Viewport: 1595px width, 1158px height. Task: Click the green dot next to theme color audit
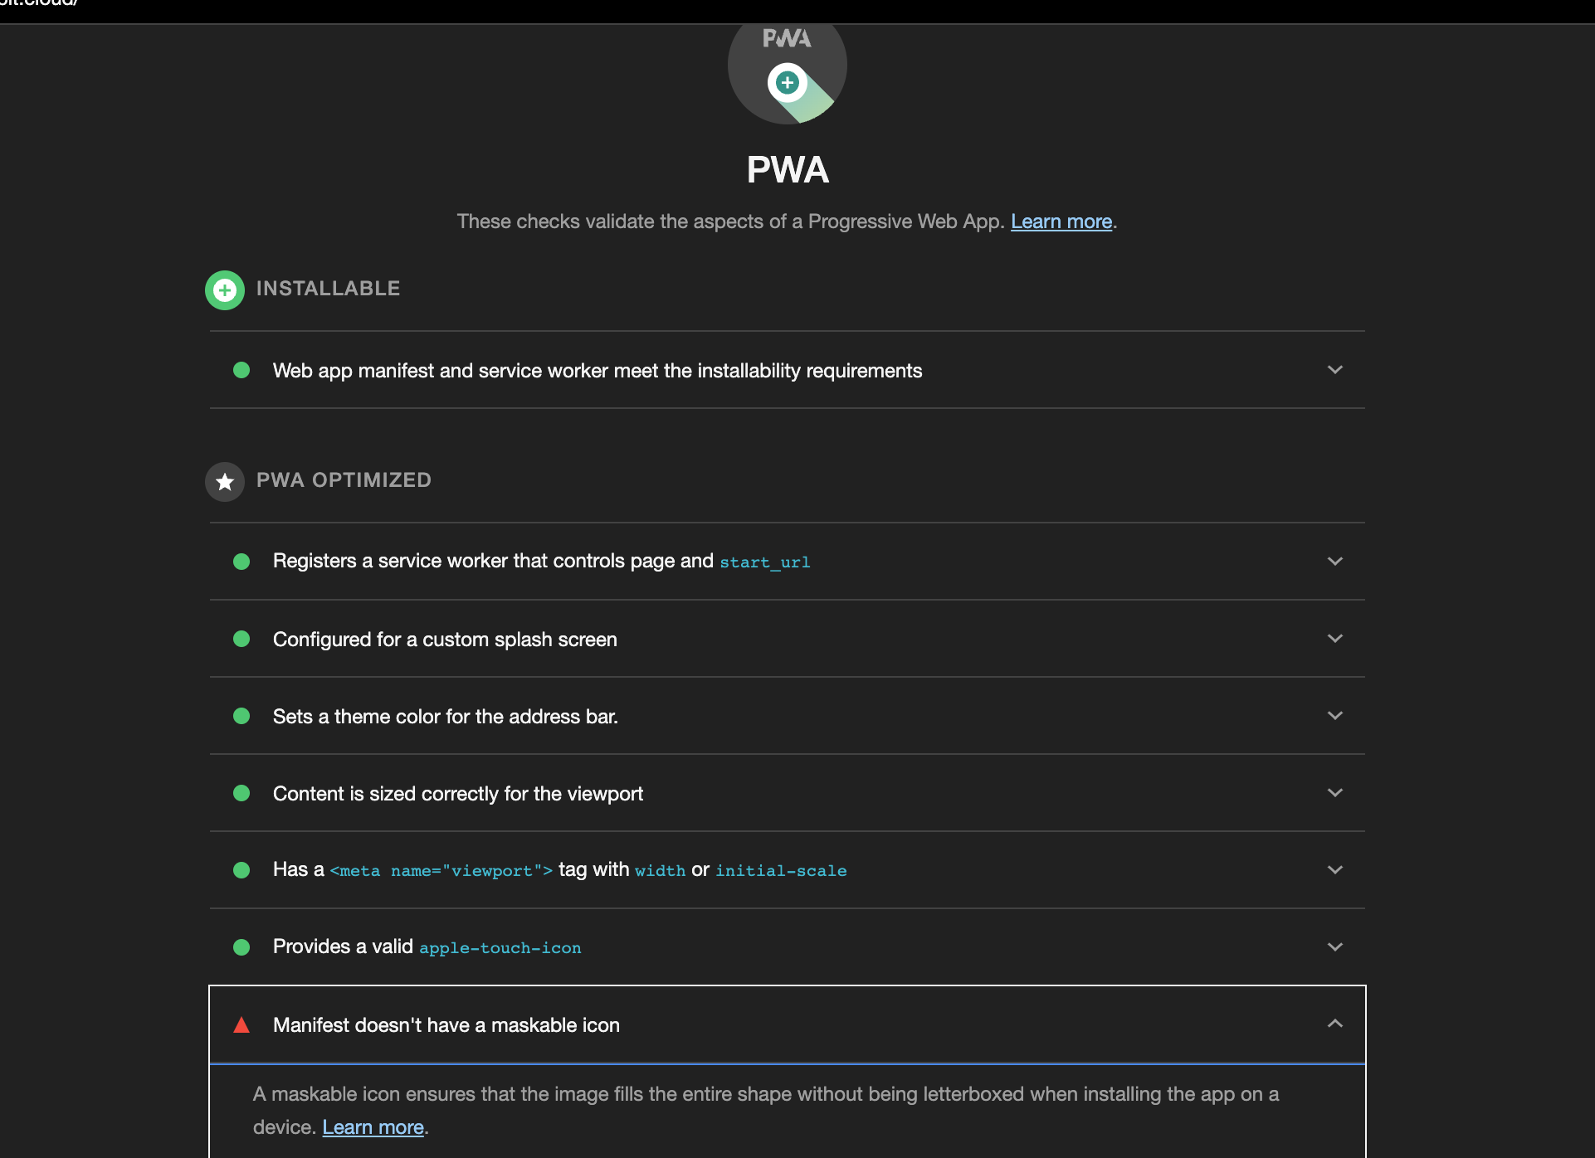click(x=242, y=716)
